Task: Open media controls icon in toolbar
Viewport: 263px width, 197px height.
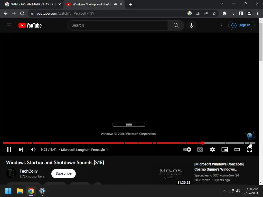Action: [232, 13]
